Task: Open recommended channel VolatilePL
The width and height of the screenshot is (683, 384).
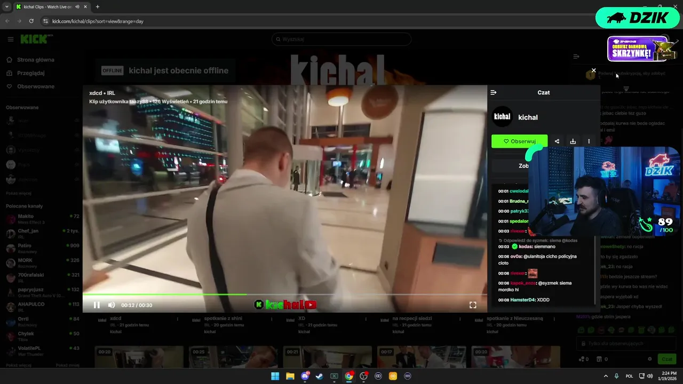Action: pos(43,350)
